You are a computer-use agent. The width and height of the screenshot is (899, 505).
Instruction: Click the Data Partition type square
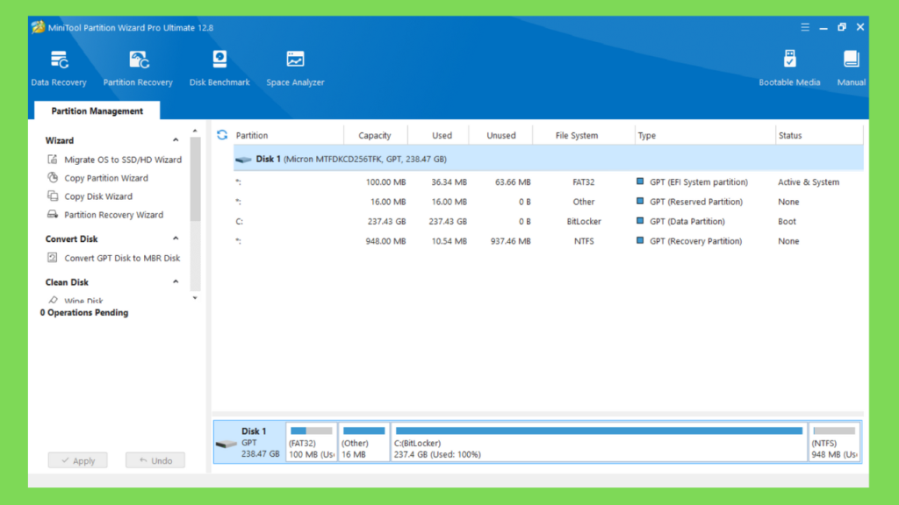640,220
